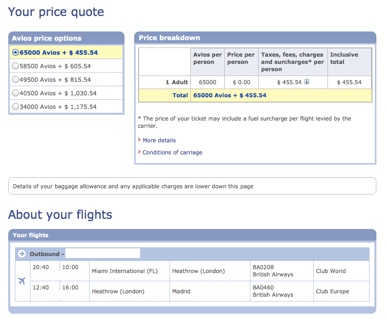388x319 pixels.
Task: Click the red chevron before Conditions of carriage
Action: (x=140, y=152)
